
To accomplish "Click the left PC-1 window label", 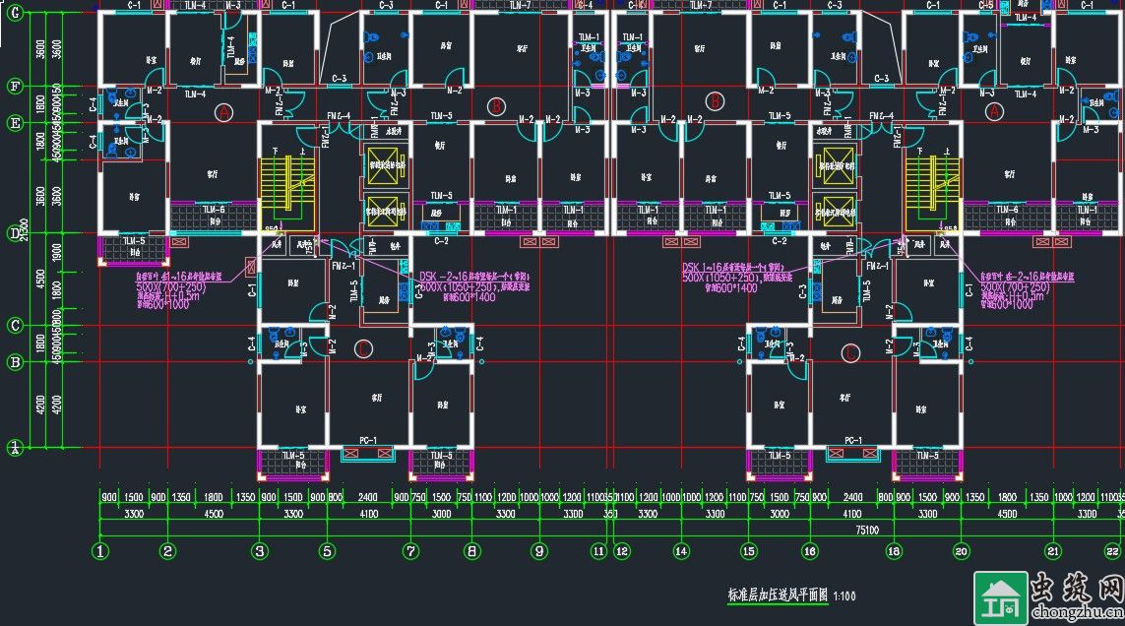I will [x=367, y=440].
